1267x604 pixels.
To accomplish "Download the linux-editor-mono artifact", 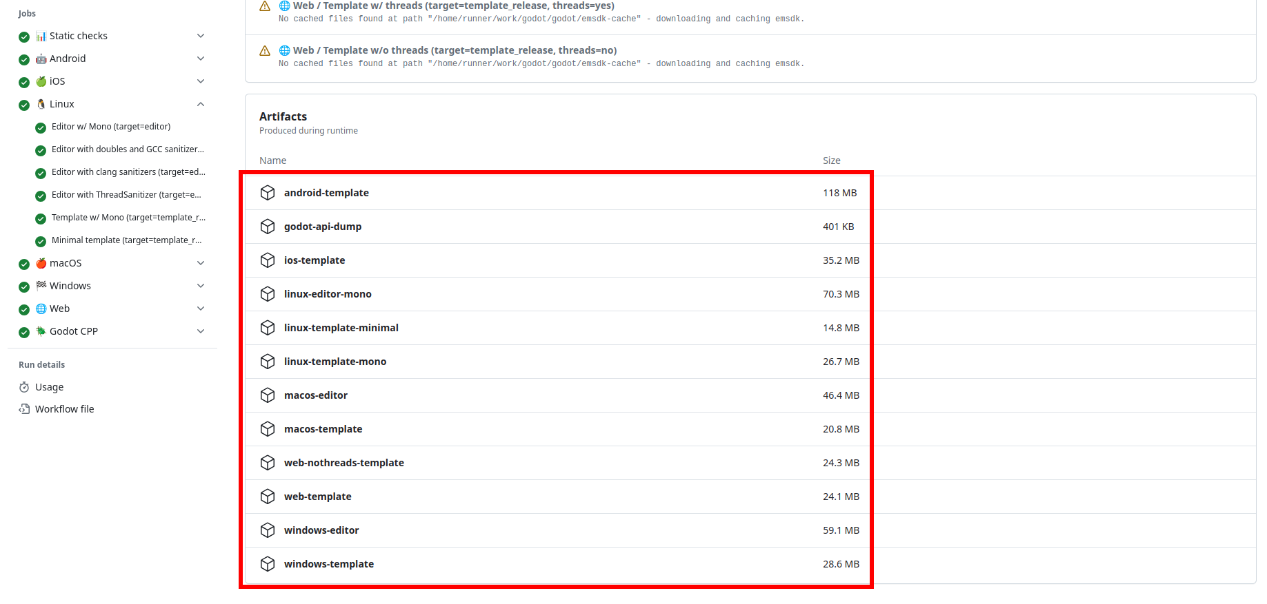I will (328, 294).
